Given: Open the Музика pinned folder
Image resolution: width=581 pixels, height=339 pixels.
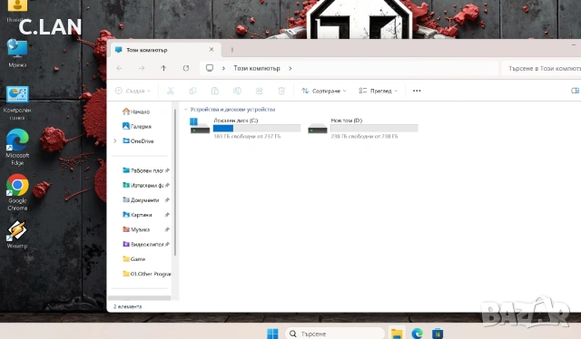Looking at the screenshot, I should (136, 229).
